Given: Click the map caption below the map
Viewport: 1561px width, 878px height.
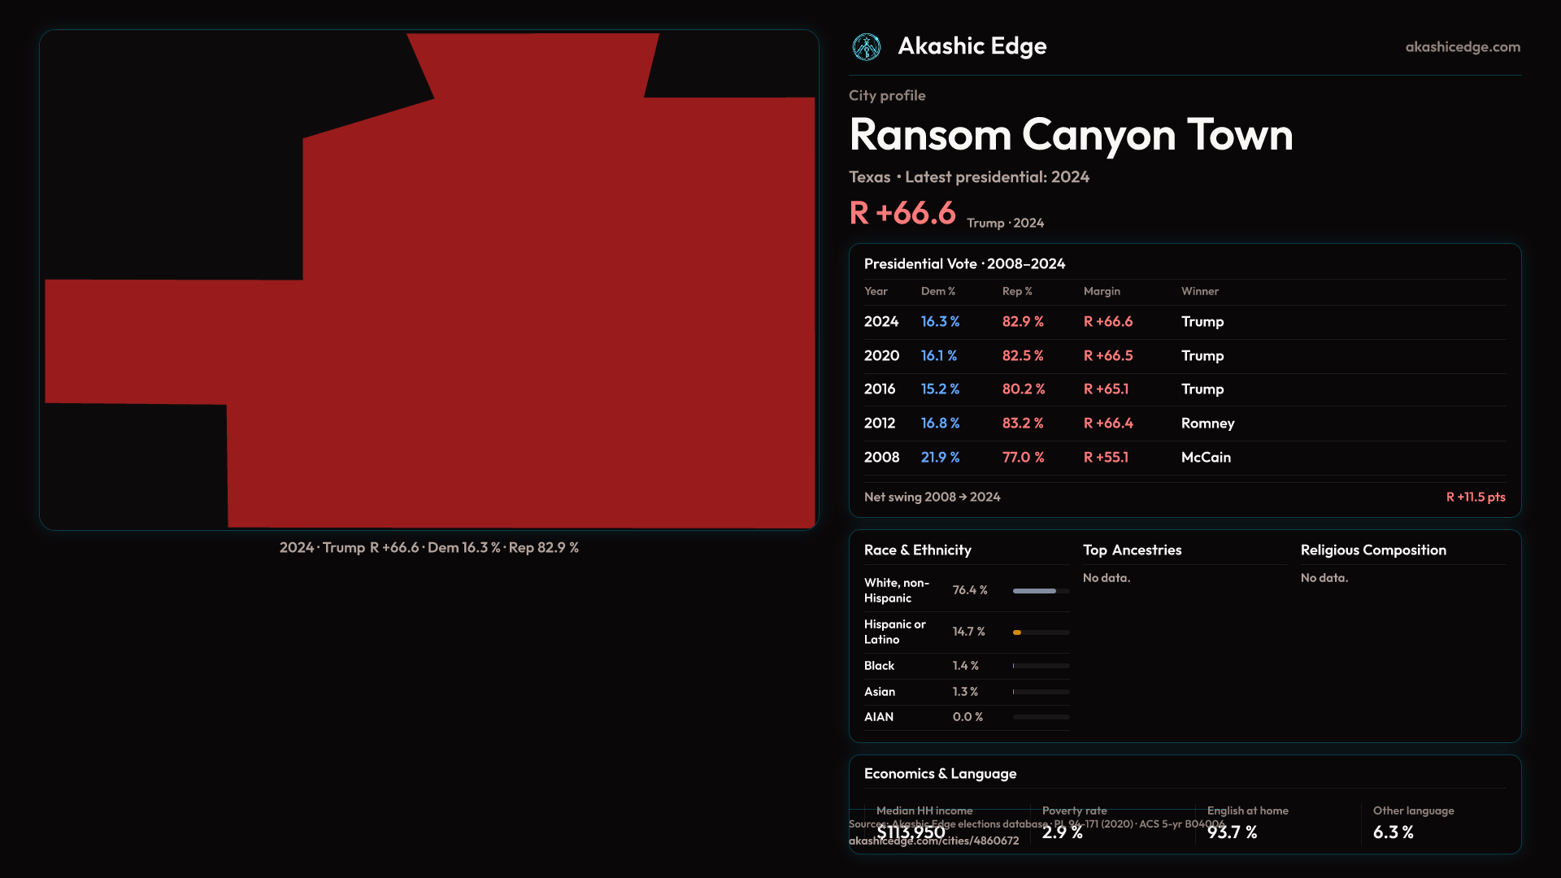Looking at the screenshot, I should click(x=428, y=548).
